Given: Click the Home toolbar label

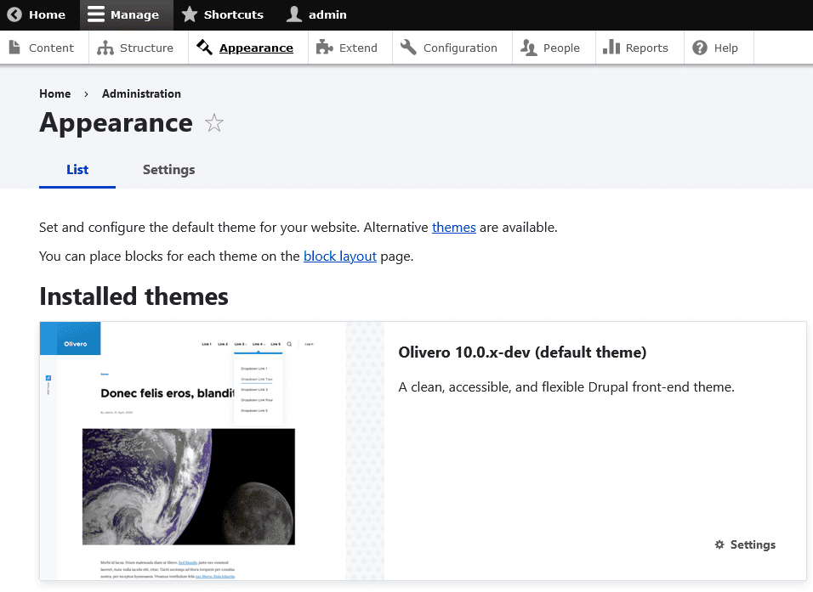Looking at the screenshot, I should (x=47, y=14).
